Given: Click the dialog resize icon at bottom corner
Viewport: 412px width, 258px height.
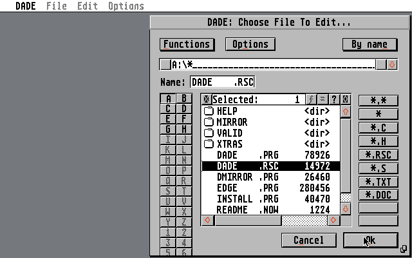Looking at the screenshot, I should [x=404, y=249].
